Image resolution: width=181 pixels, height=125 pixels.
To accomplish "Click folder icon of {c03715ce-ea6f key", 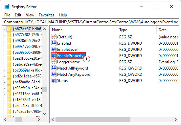I will pyautogui.click(x=9, y=94).
